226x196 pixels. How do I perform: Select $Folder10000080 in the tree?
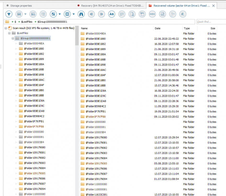(x=34, y=132)
